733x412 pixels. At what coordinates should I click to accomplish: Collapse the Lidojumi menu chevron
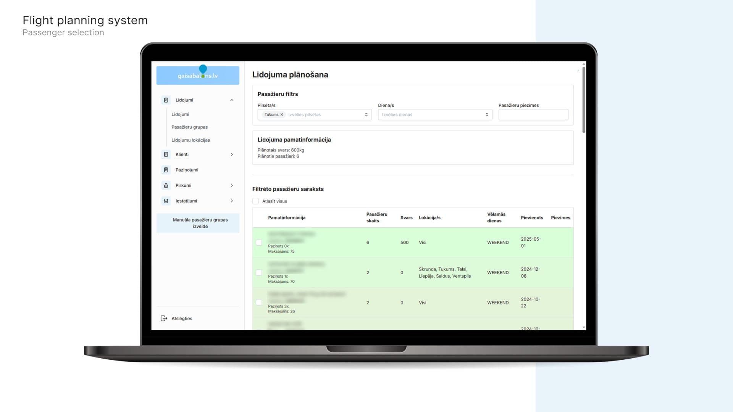pyautogui.click(x=232, y=100)
